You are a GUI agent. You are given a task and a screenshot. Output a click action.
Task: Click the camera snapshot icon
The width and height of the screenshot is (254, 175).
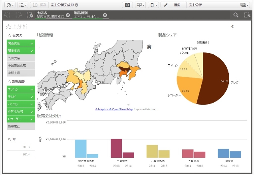click(x=127, y=5)
